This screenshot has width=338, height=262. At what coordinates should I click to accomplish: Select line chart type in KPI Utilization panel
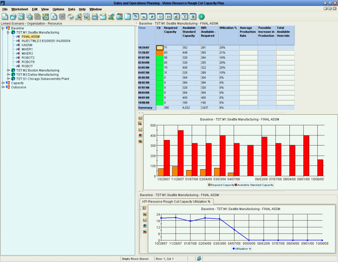click(x=144, y=208)
